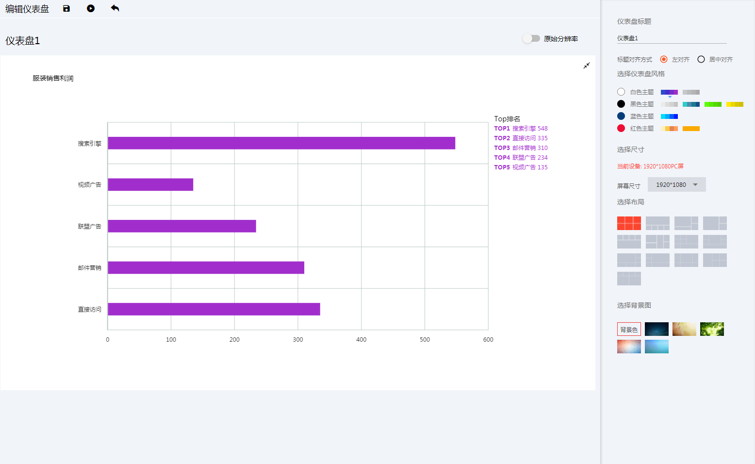The width and height of the screenshot is (755, 464).
Task: Pick the green palette in black theme row
Action: (x=713, y=104)
